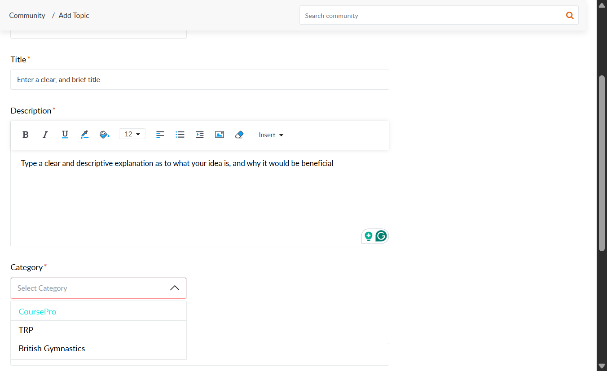The height and width of the screenshot is (371, 607).
Task: Pick British Gymnastics as the category
Action: click(x=98, y=349)
